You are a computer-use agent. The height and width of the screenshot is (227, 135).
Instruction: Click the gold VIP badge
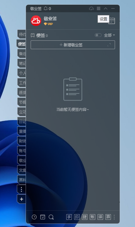coord(48,24)
